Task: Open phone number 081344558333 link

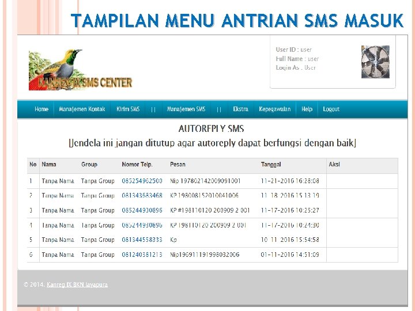Action: tap(142, 240)
